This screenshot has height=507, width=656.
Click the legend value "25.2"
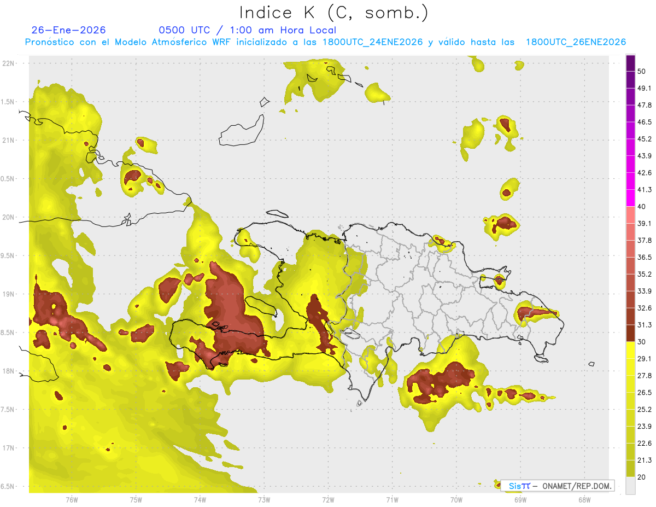(x=645, y=410)
